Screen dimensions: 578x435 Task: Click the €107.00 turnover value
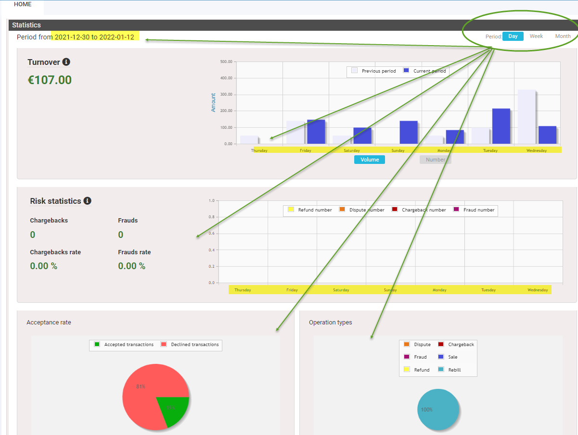tap(50, 80)
